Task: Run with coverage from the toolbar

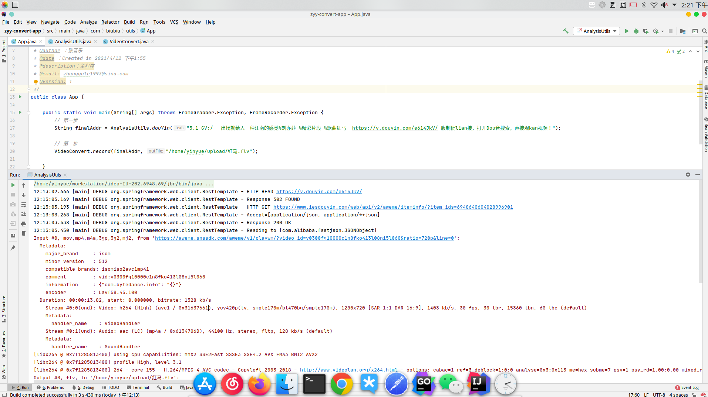Action: pos(646,31)
